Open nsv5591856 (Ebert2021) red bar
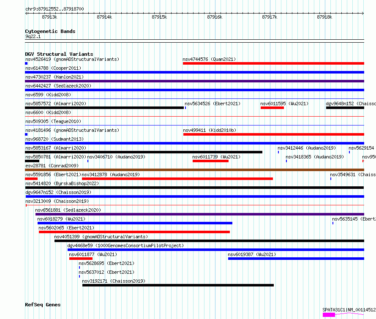The height and width of the screenshot is (319, 376). (x=31, y=179)
